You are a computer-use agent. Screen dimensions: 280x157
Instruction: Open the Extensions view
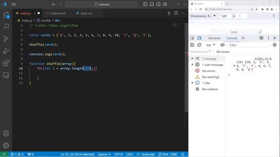(x=6, y=63)
